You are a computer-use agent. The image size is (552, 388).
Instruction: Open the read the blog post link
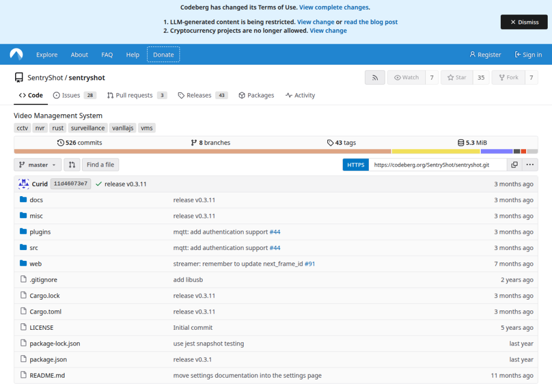click(371, 22)
